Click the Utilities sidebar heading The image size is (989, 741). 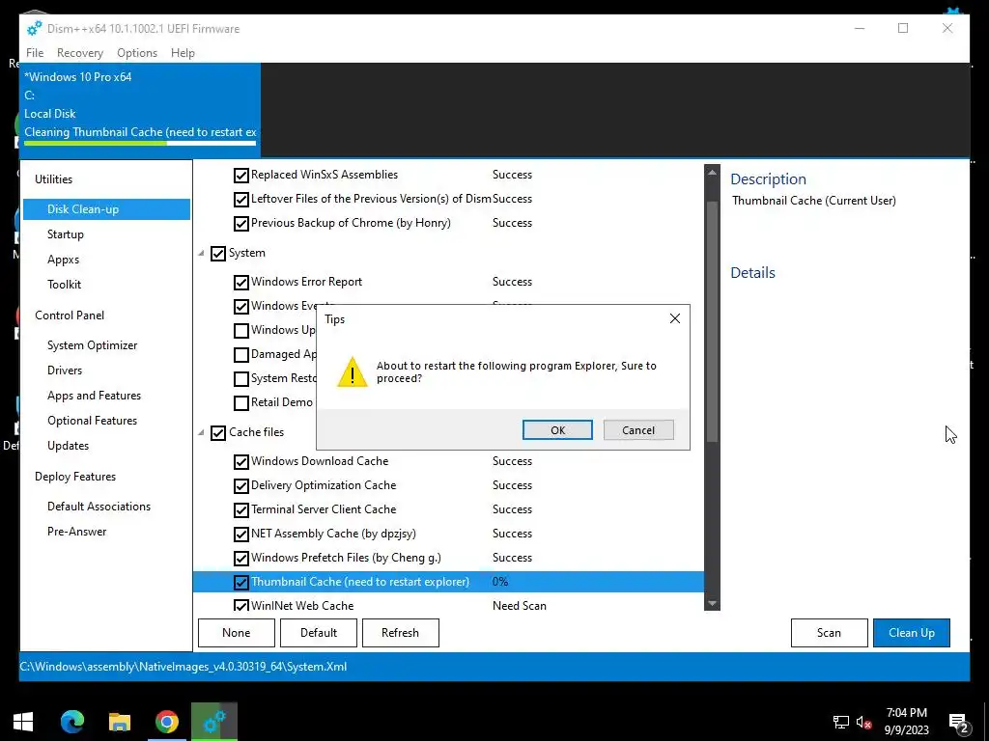54,179
